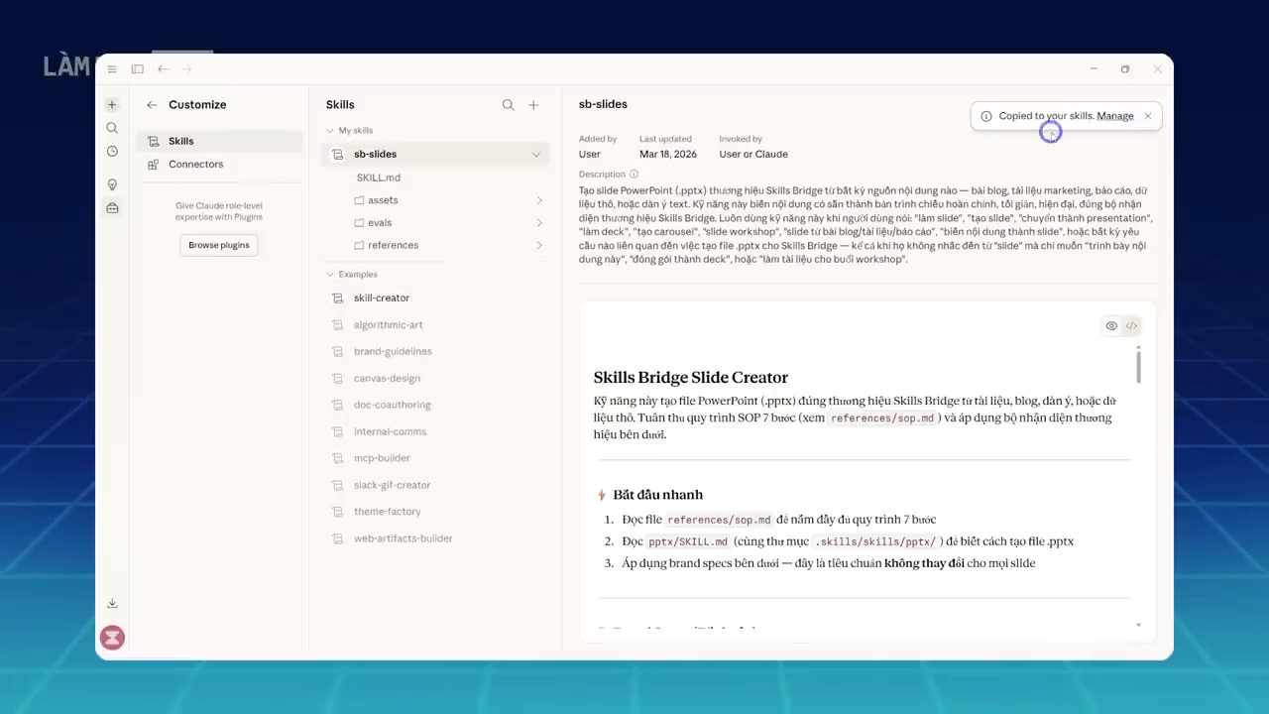Open history via the clock icon
The height and width of the screenshot is (714, 1269).
(112, 151)
